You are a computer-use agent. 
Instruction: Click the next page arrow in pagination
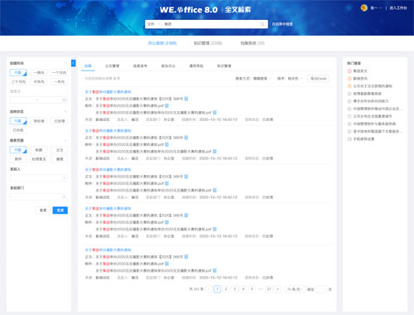pos(278,289)
